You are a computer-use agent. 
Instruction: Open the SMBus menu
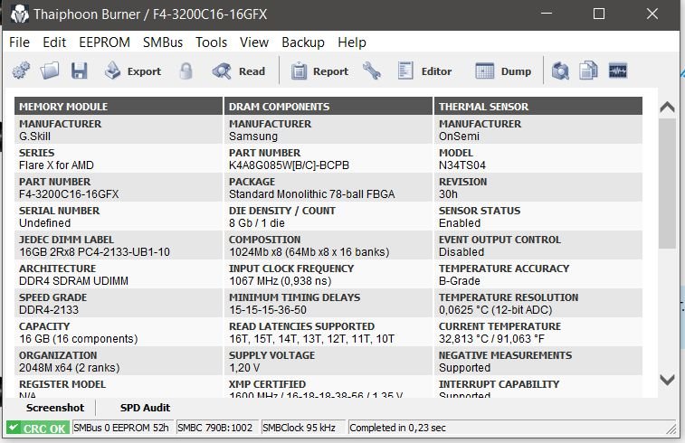pyautogui.click(x=163, y=42)
